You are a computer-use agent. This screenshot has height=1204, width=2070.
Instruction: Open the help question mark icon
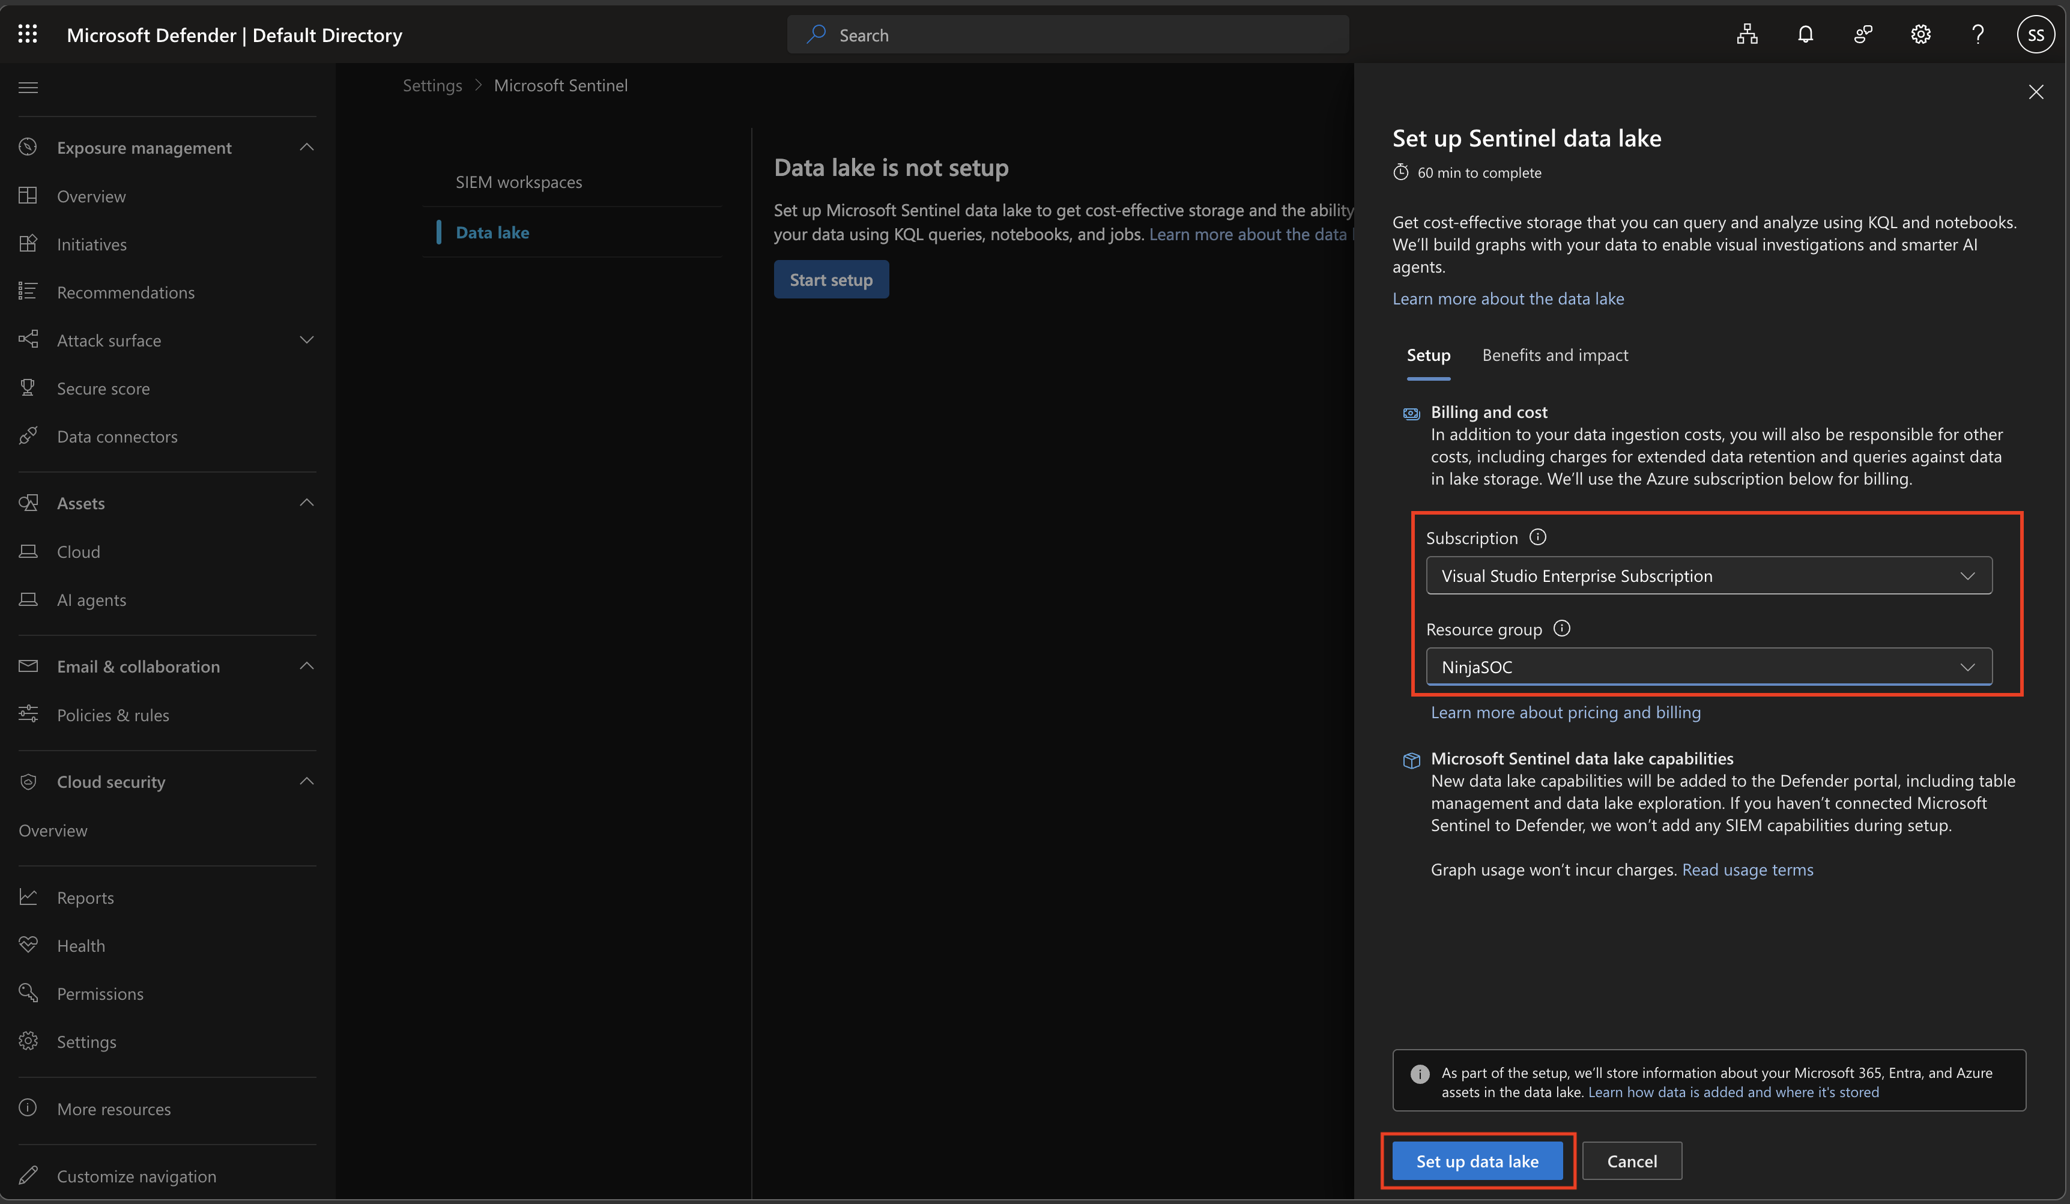click(x=1978, y=34)
